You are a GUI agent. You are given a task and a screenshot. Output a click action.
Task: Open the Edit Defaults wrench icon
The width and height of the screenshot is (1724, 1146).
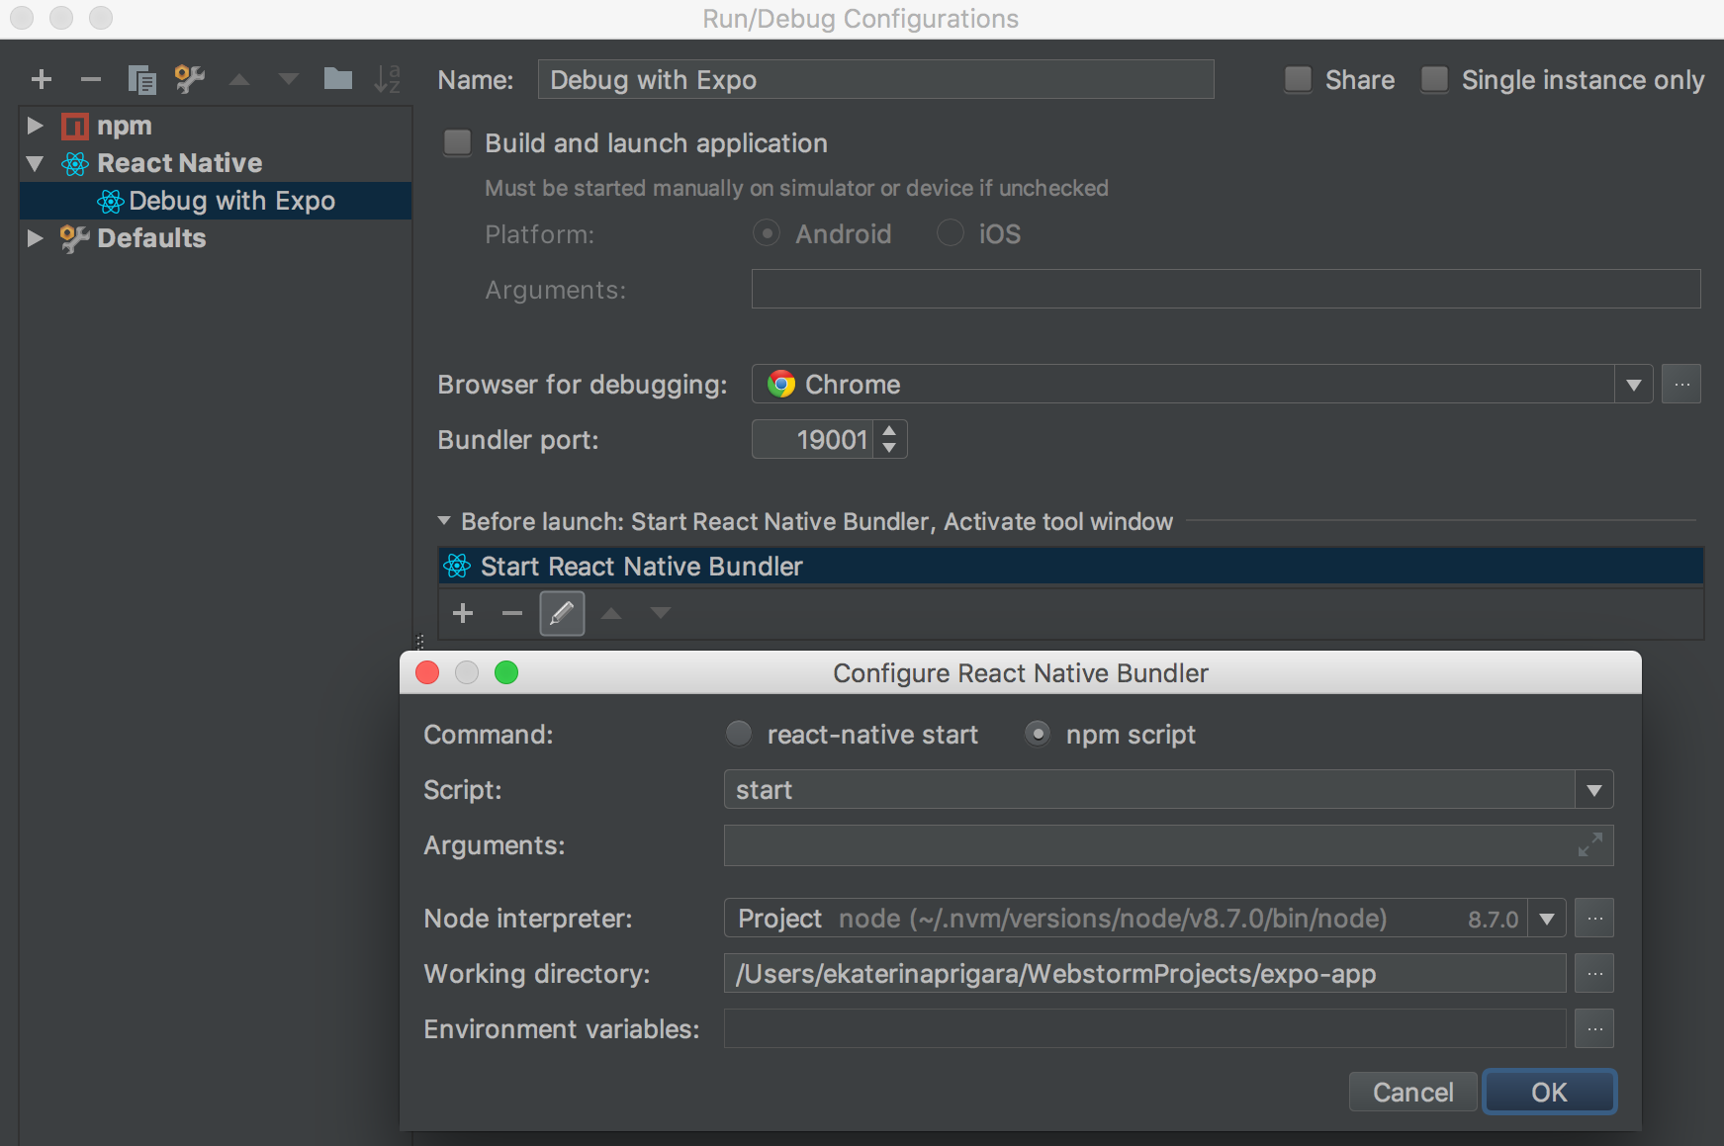click(189, 79)
